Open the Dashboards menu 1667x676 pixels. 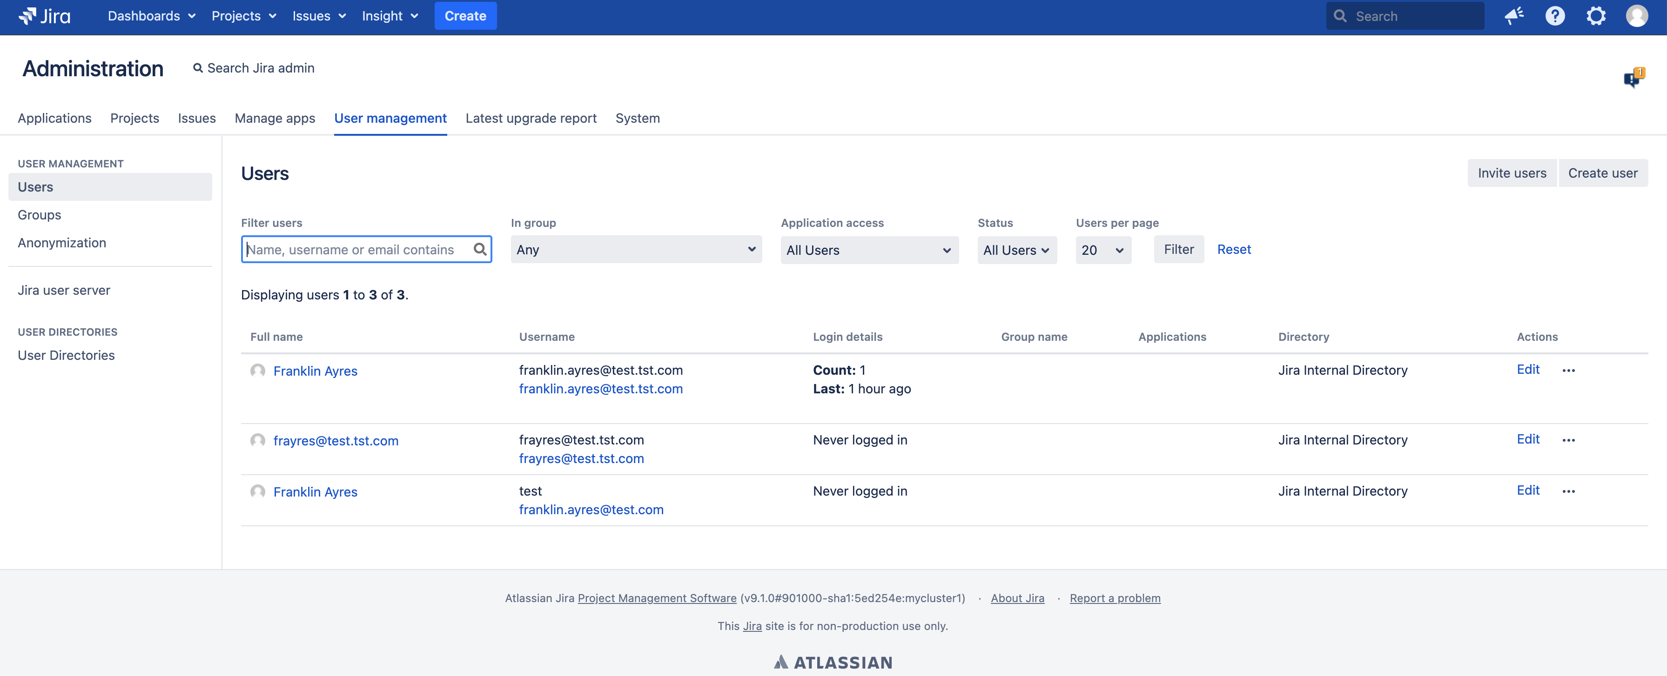coord(151,15)
